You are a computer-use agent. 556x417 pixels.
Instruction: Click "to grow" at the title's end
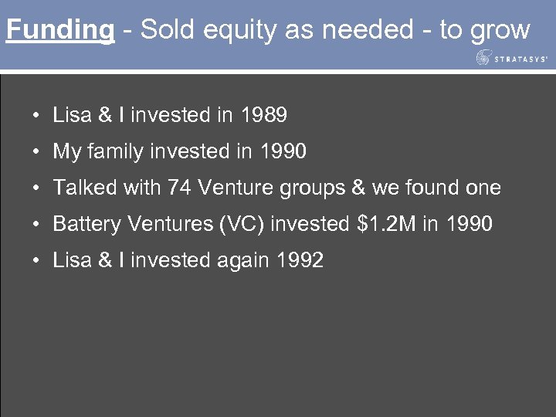(485, 29)
